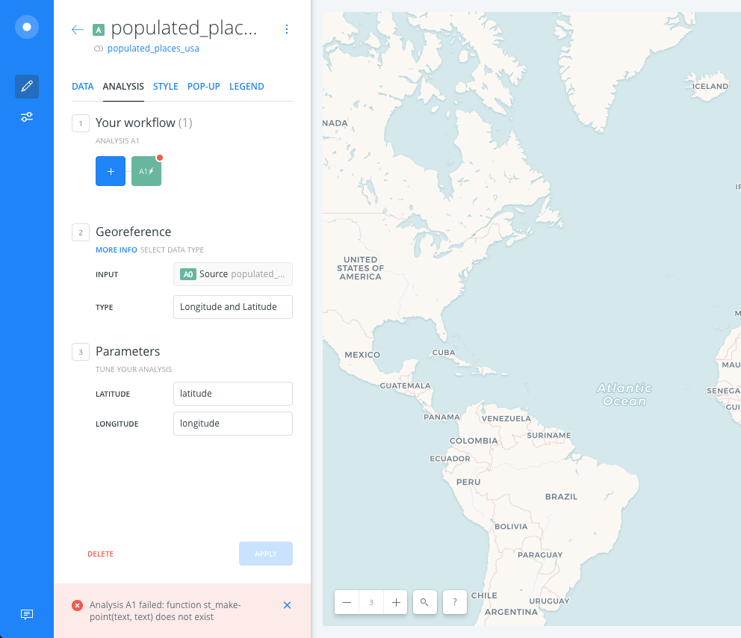Open map help with the question mark button
The image size is (741, 638).
pyautogui.click(x=454, y=602)
